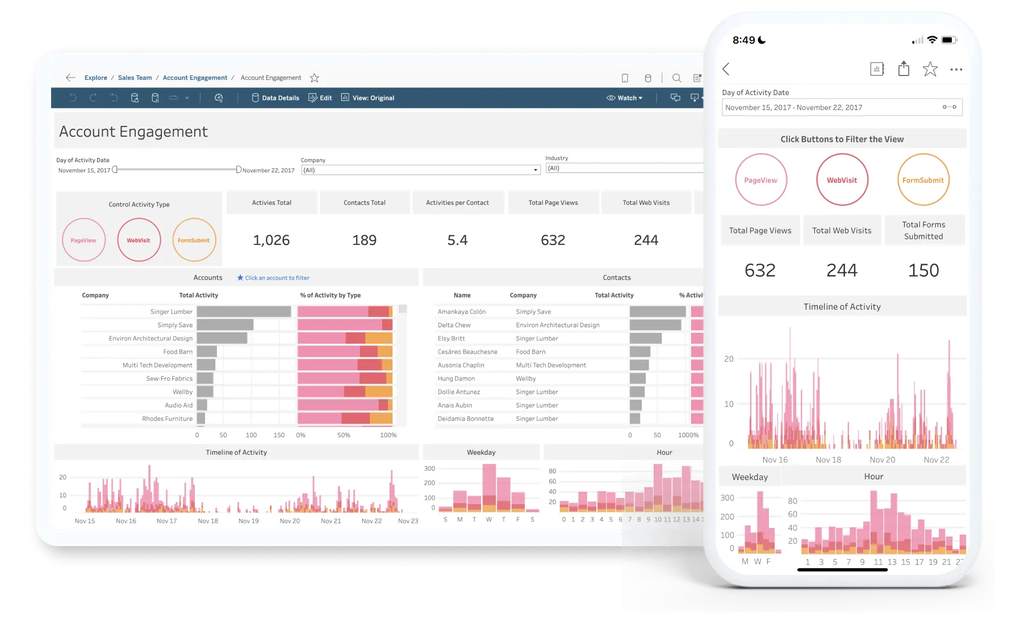
Task: Click the right handle of date slider
Action: point(239,170)
